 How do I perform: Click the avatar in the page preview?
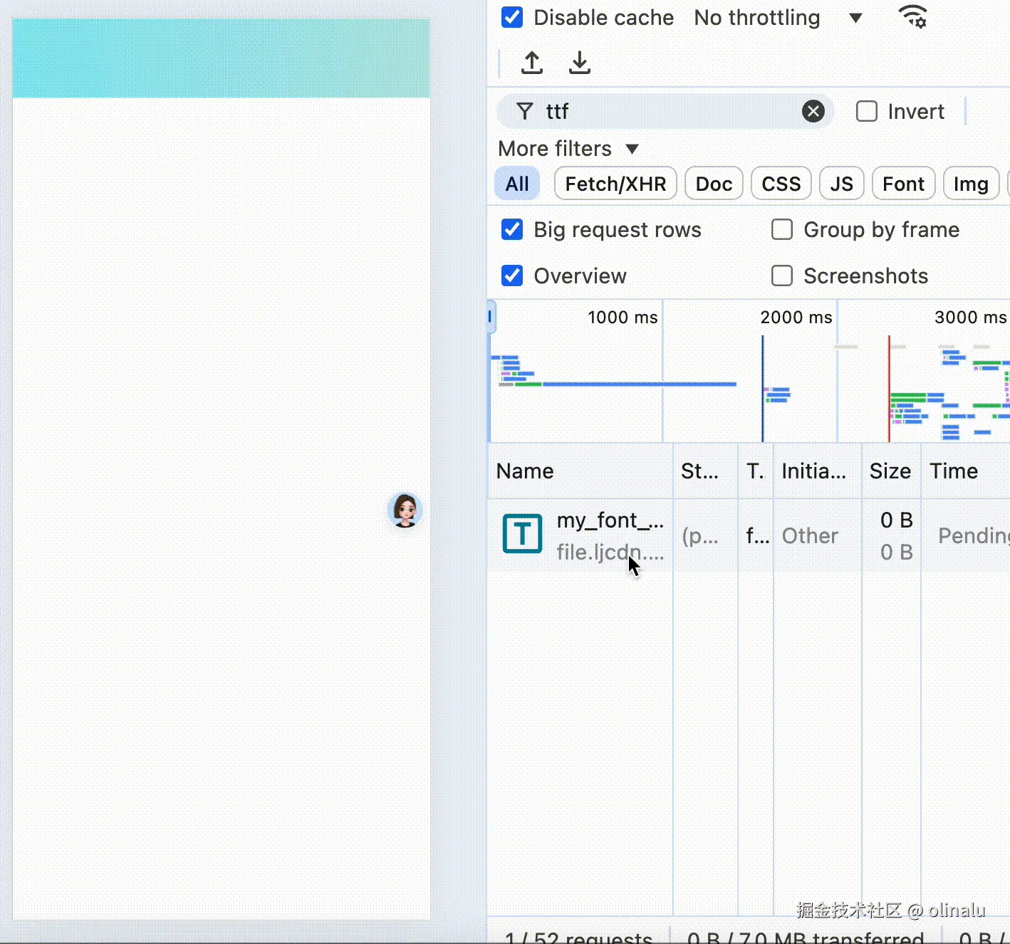[x=405, y=510]
